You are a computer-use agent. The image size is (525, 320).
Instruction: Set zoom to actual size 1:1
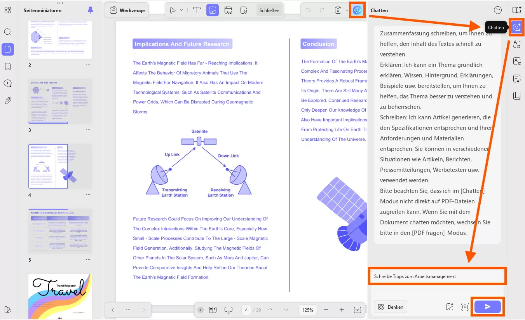pos(358,310)
